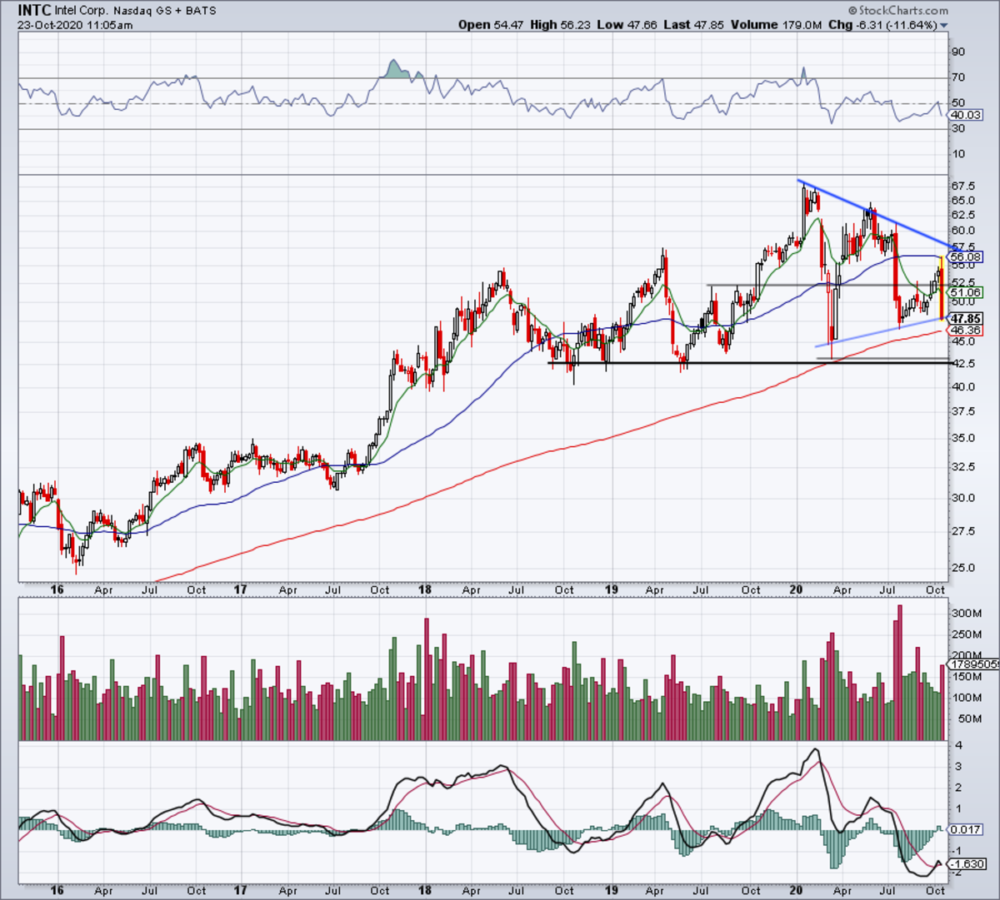Click the down arrow beside the Chg value
1000x900 pixels.
point(944,26)
